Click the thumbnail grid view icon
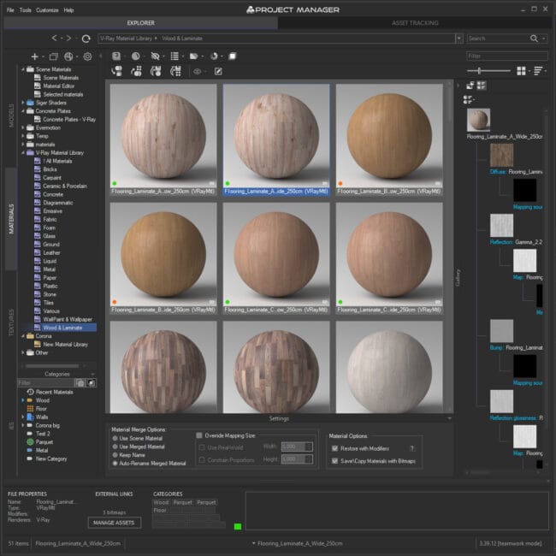 (521, 71)
